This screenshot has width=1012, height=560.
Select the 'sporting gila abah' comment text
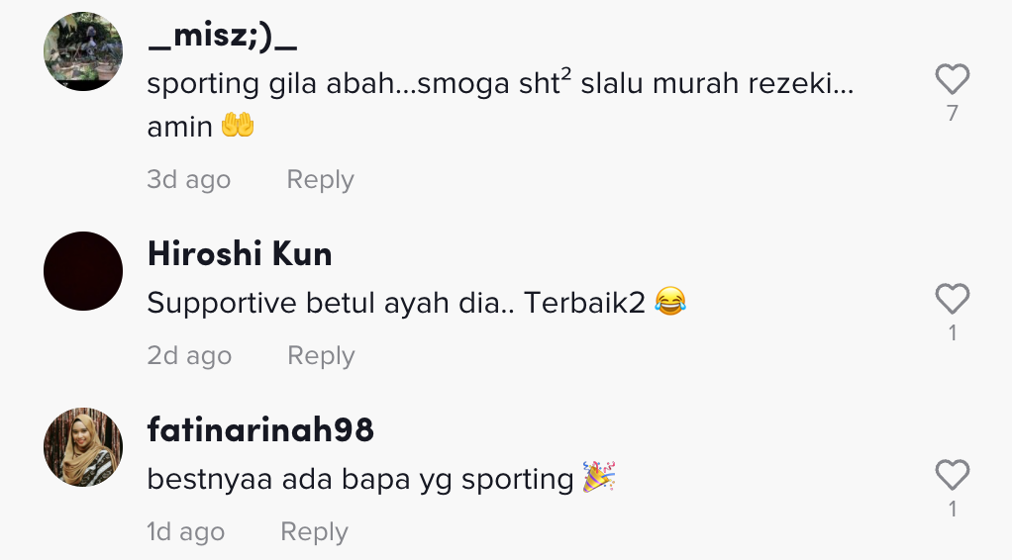pos(500,105)
